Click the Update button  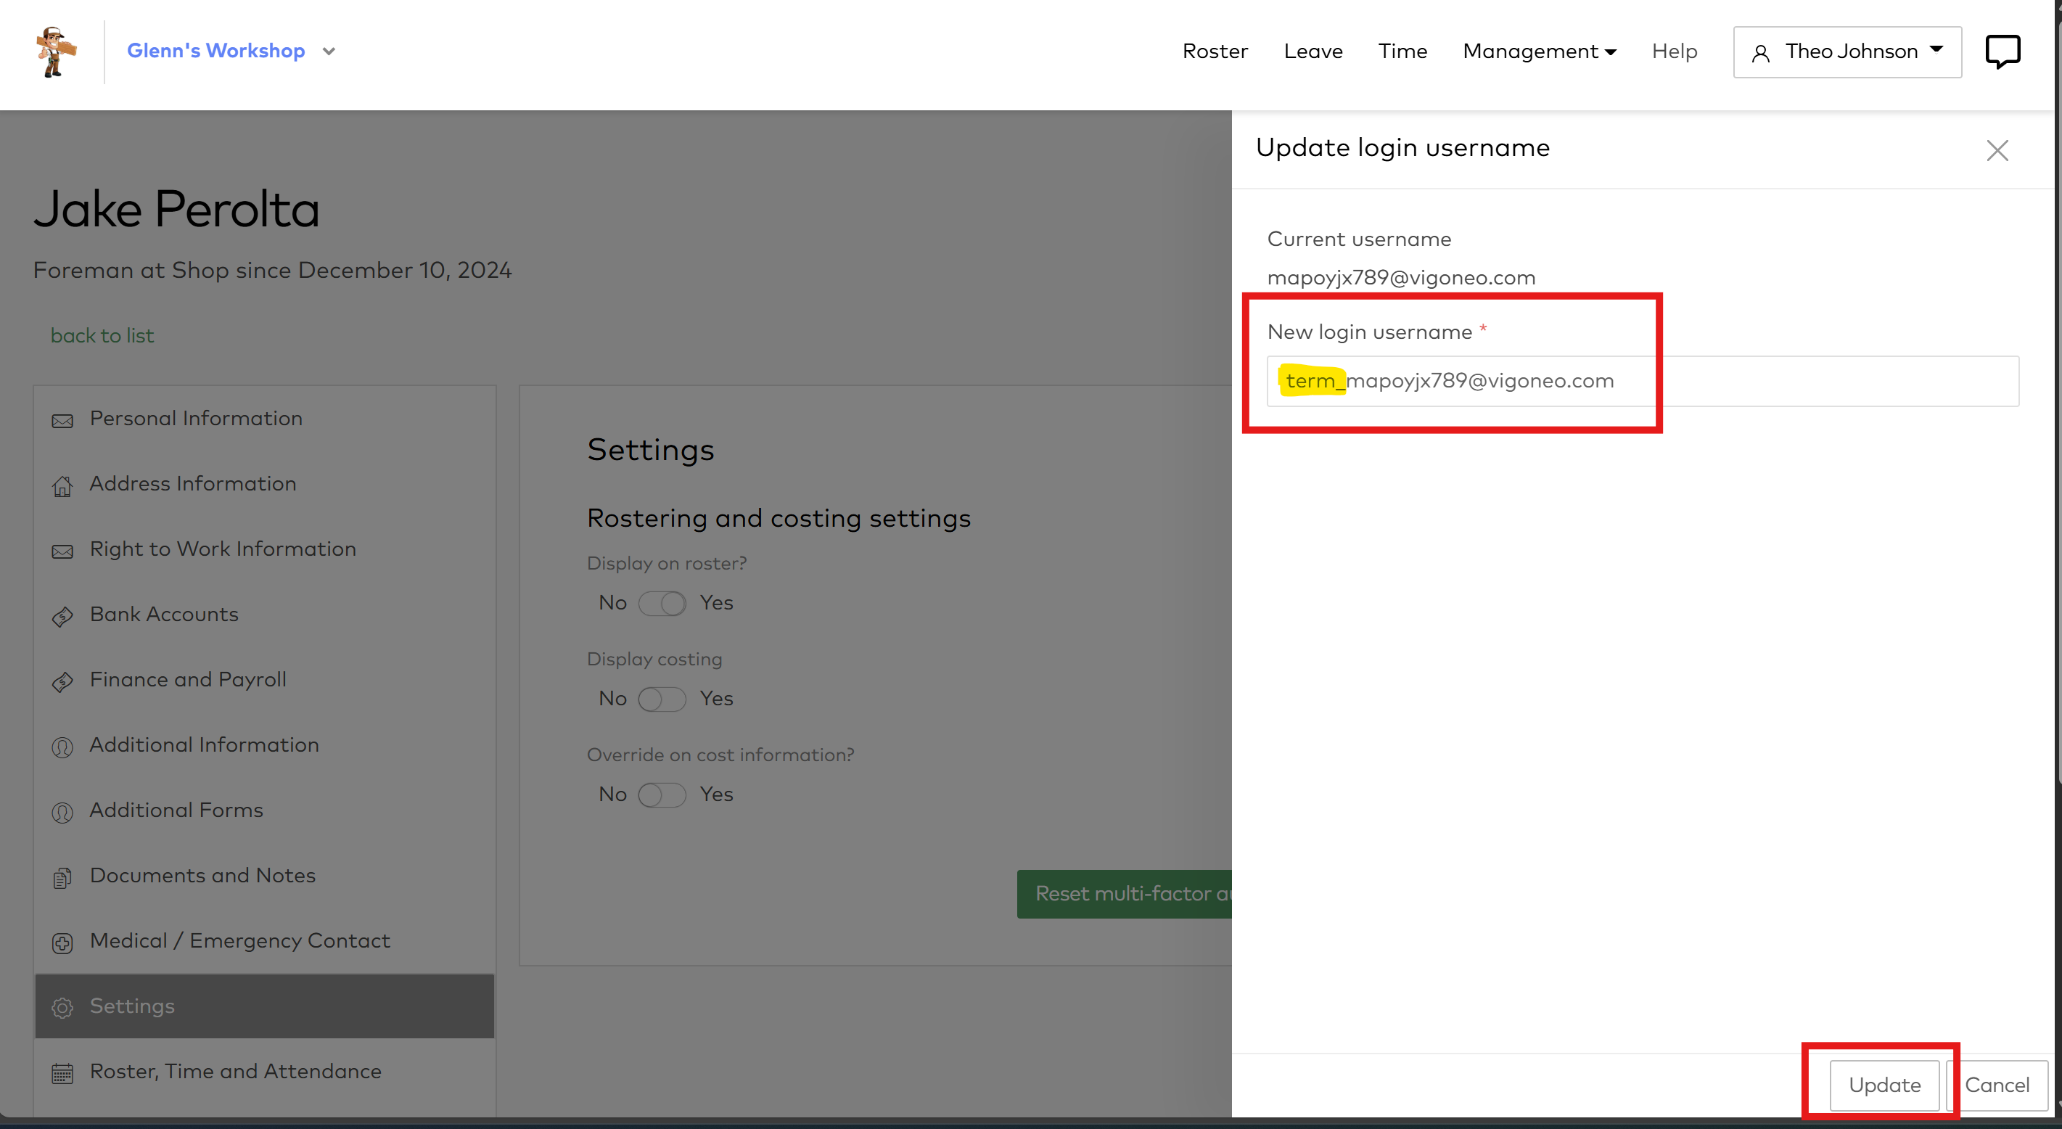(1884, 1085)
